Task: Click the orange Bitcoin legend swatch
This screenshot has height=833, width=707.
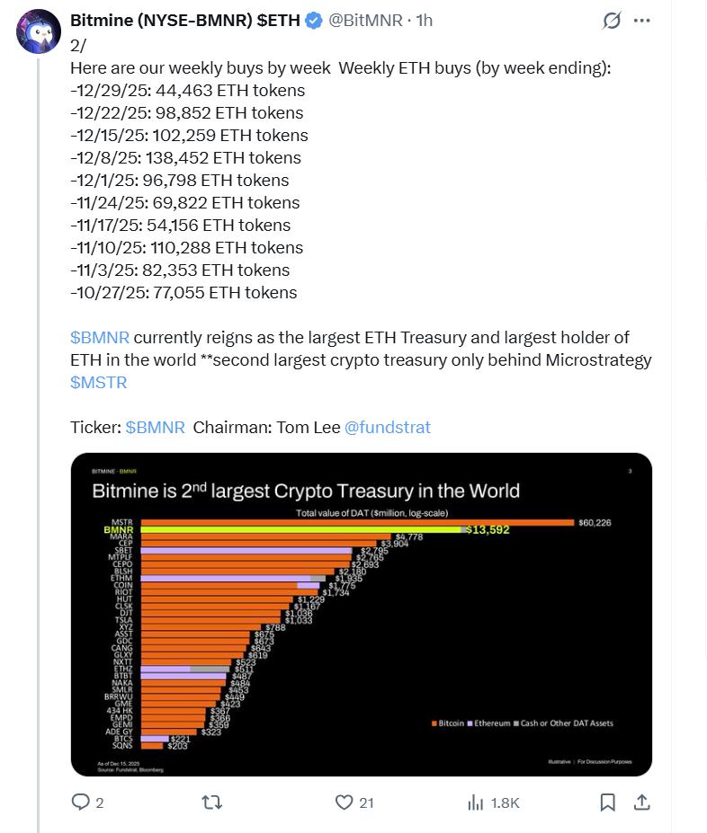Action: coord(434,723)
